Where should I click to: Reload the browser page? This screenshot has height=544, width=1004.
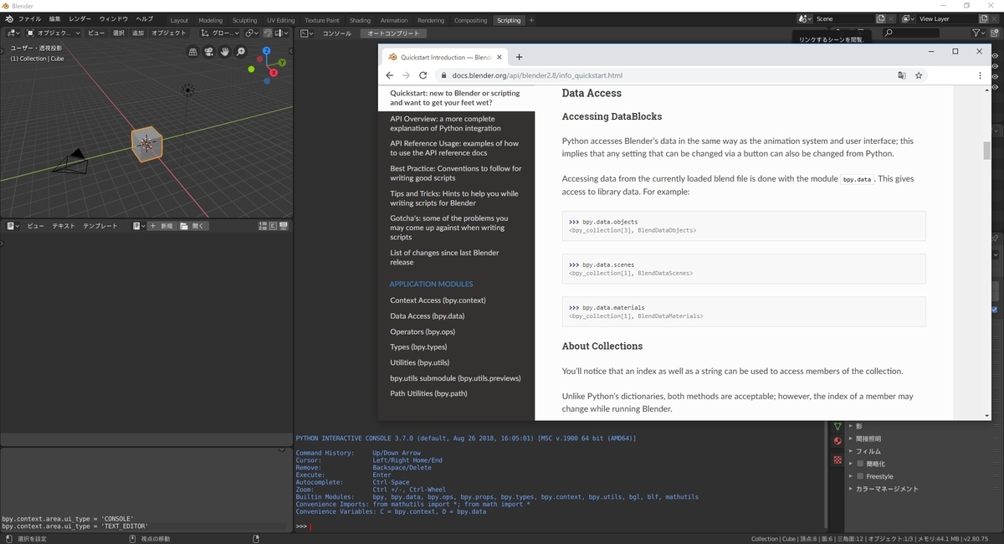pos(423,75)
